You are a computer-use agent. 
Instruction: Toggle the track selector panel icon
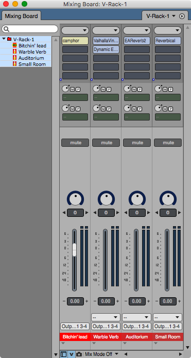(64, 354)
